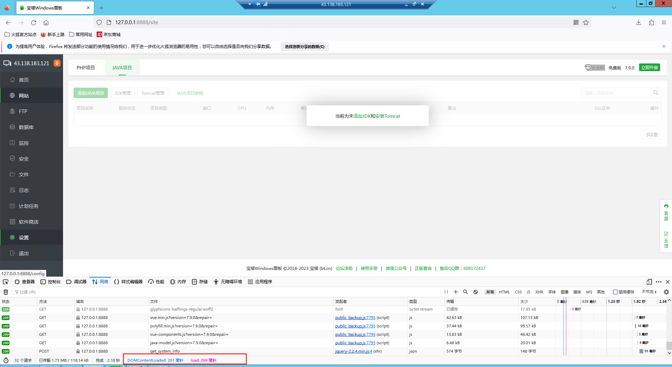672x367 pixels.
Task: Open the Firefox hamburger menu
Action: pyautogui.click(x=664, y=22)
